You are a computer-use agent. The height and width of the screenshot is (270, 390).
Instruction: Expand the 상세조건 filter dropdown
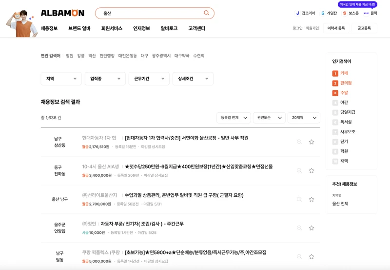[193, 79]
